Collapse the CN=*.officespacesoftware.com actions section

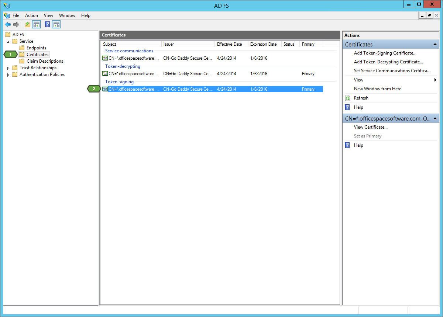point(435,119)
